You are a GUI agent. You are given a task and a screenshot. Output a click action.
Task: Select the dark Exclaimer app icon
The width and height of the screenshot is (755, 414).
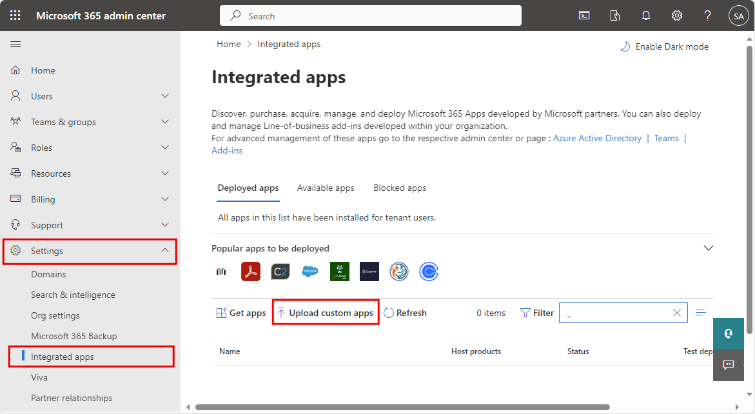[369, 271]
